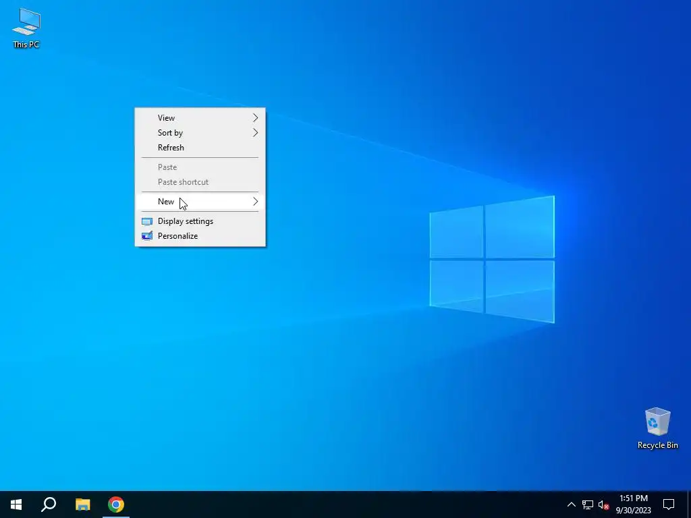Open the Action Center notifications icon
691x518 pixels.
pos(669,505)
